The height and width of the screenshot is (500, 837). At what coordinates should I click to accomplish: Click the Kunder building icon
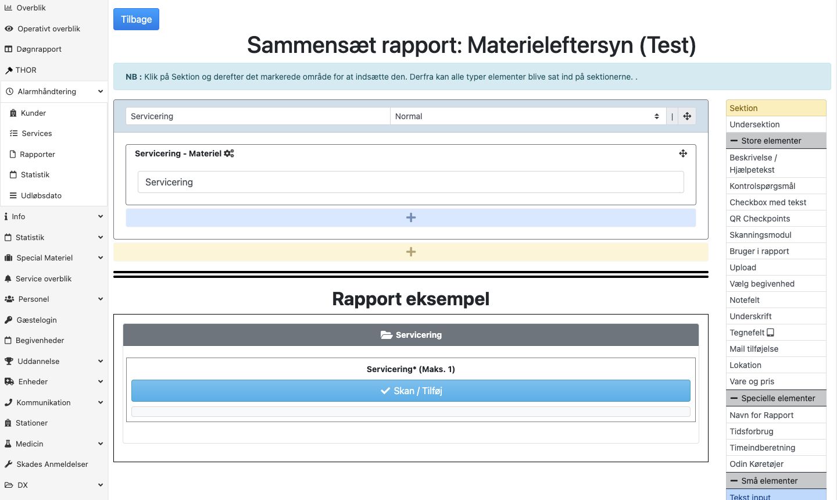point(13,113)
